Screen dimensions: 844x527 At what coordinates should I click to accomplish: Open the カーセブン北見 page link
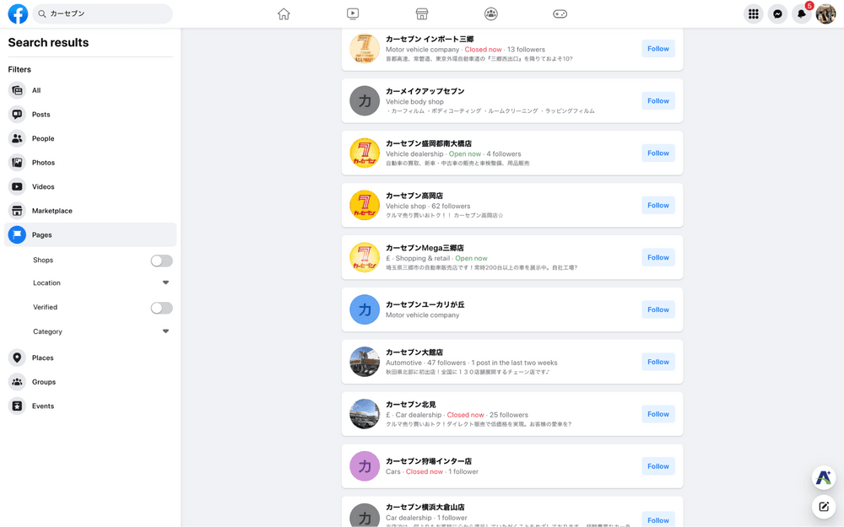pos(409,405)
